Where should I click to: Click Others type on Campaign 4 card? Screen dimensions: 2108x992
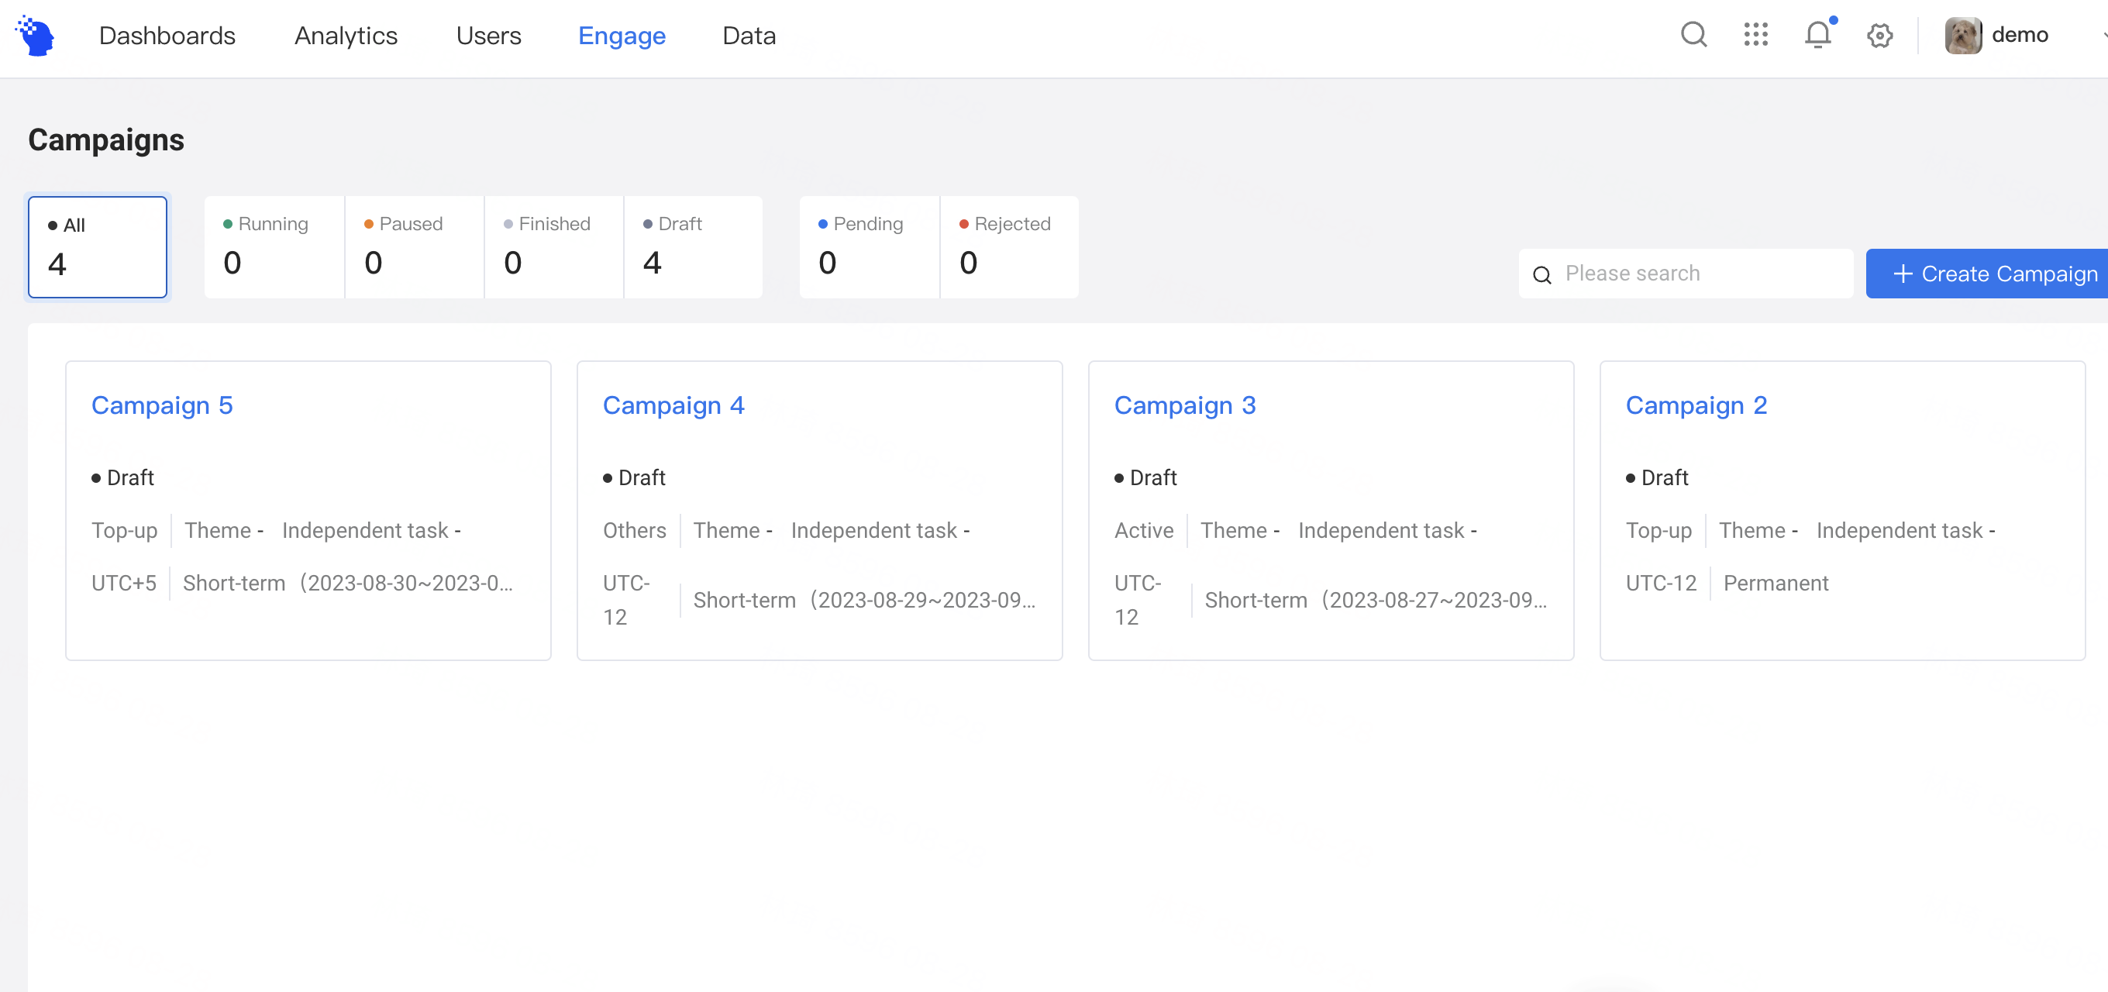(634, 530)
